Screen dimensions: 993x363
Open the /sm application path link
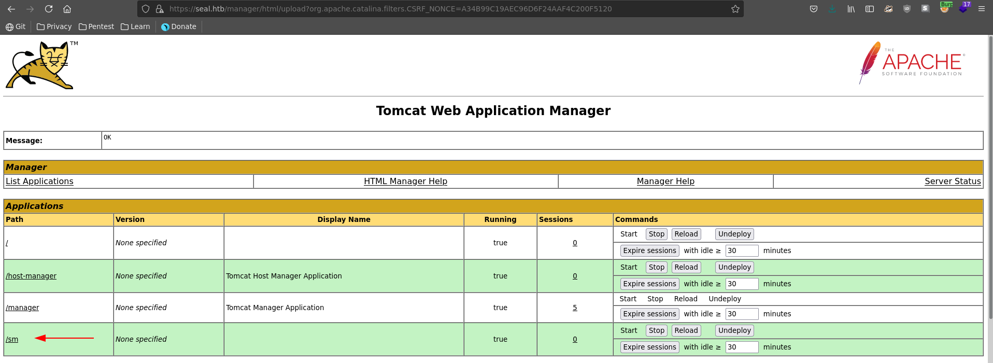point(12,339)
